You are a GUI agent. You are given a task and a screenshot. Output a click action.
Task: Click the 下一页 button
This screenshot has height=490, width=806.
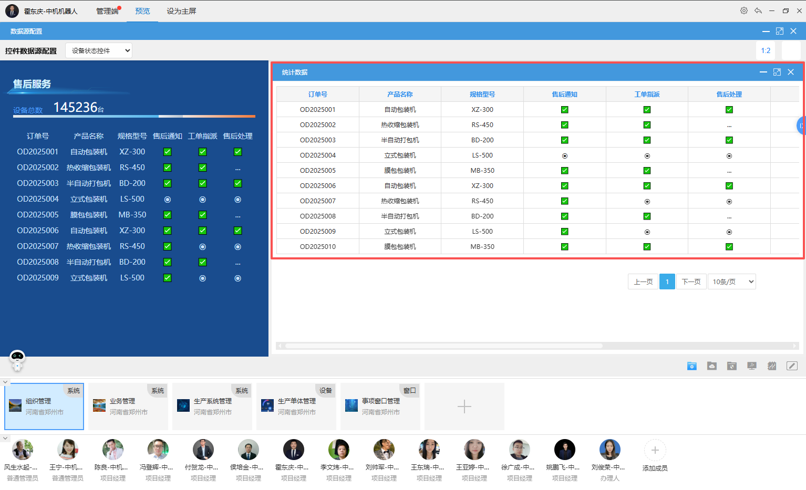pyautogui.click(x=691, y=282)
